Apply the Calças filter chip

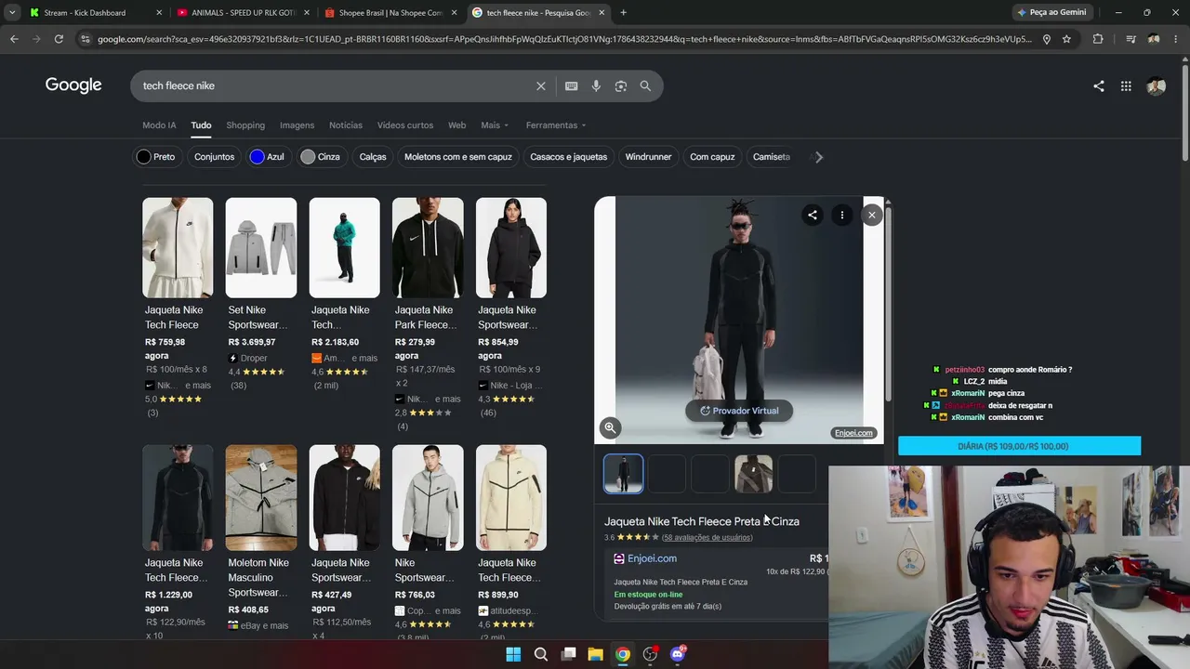pos(373,157)
